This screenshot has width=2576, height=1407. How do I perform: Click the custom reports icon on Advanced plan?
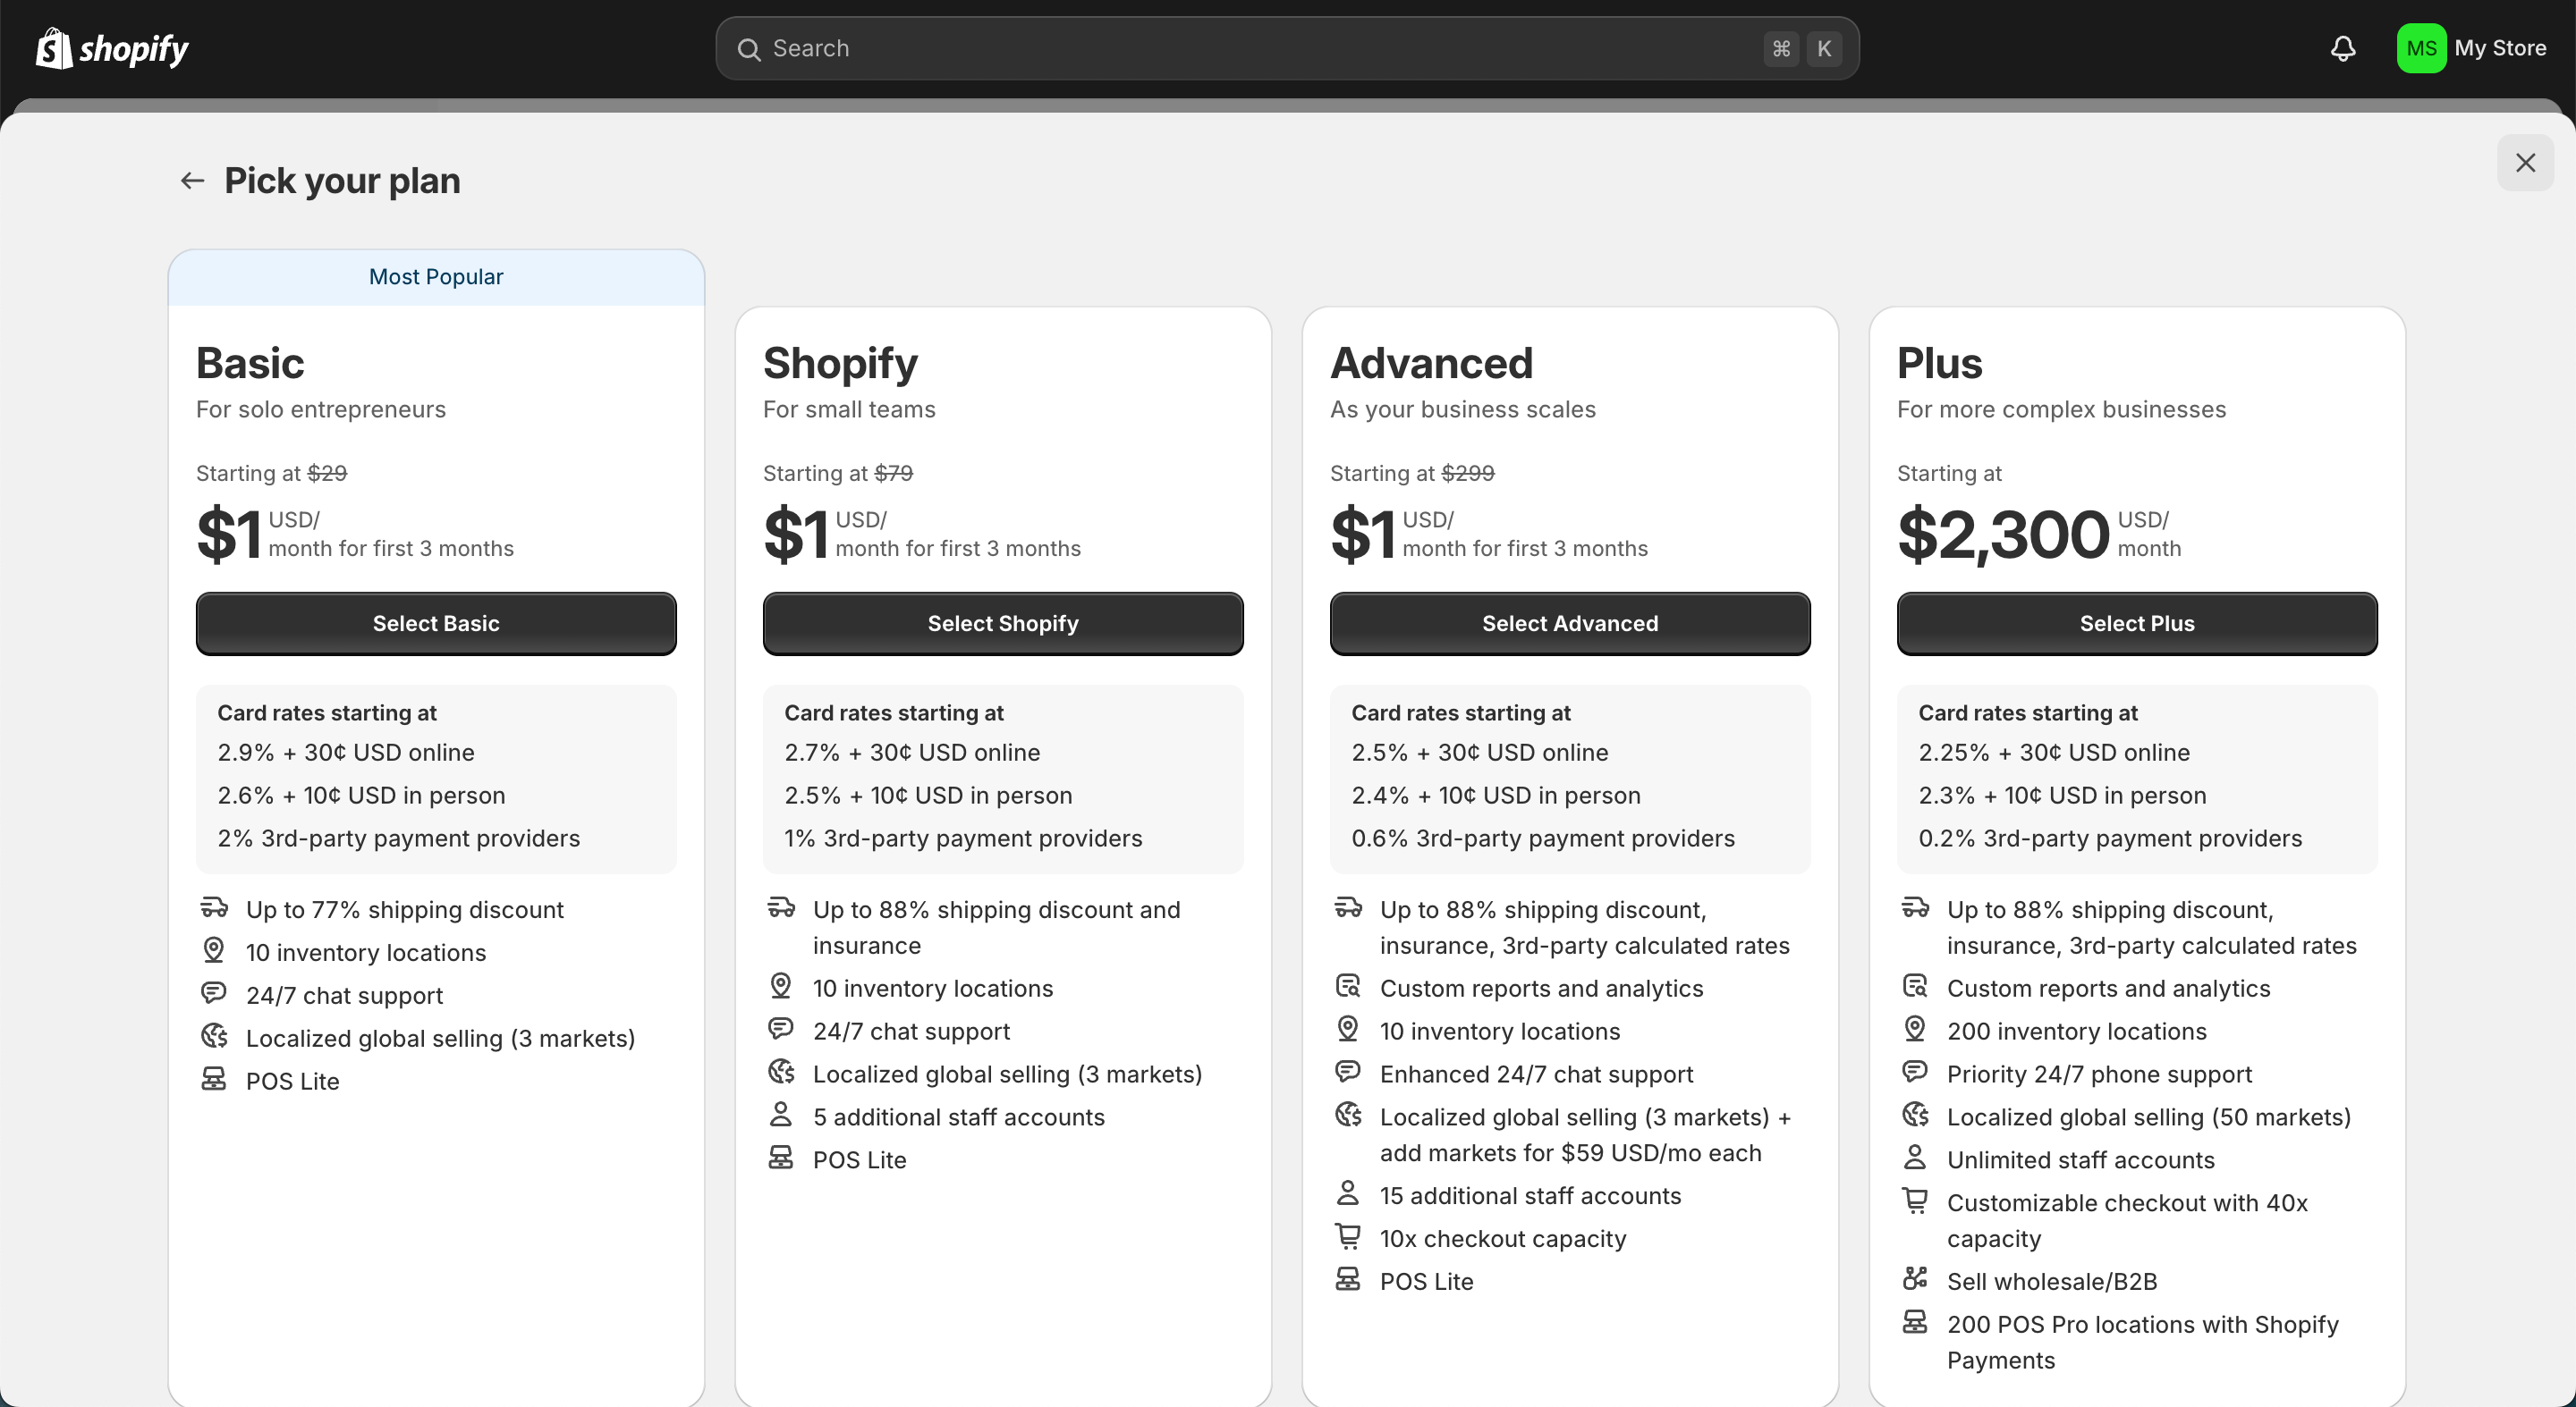pos(1349,988)
